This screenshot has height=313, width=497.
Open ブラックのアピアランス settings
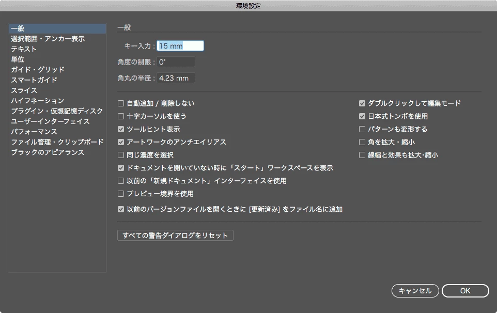[48, 152]
